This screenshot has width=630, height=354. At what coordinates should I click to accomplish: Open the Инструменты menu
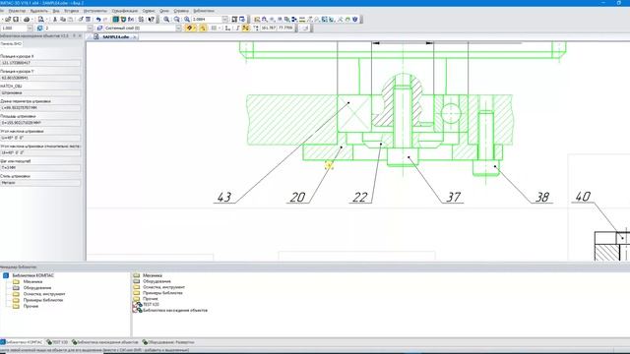[95, 11]
